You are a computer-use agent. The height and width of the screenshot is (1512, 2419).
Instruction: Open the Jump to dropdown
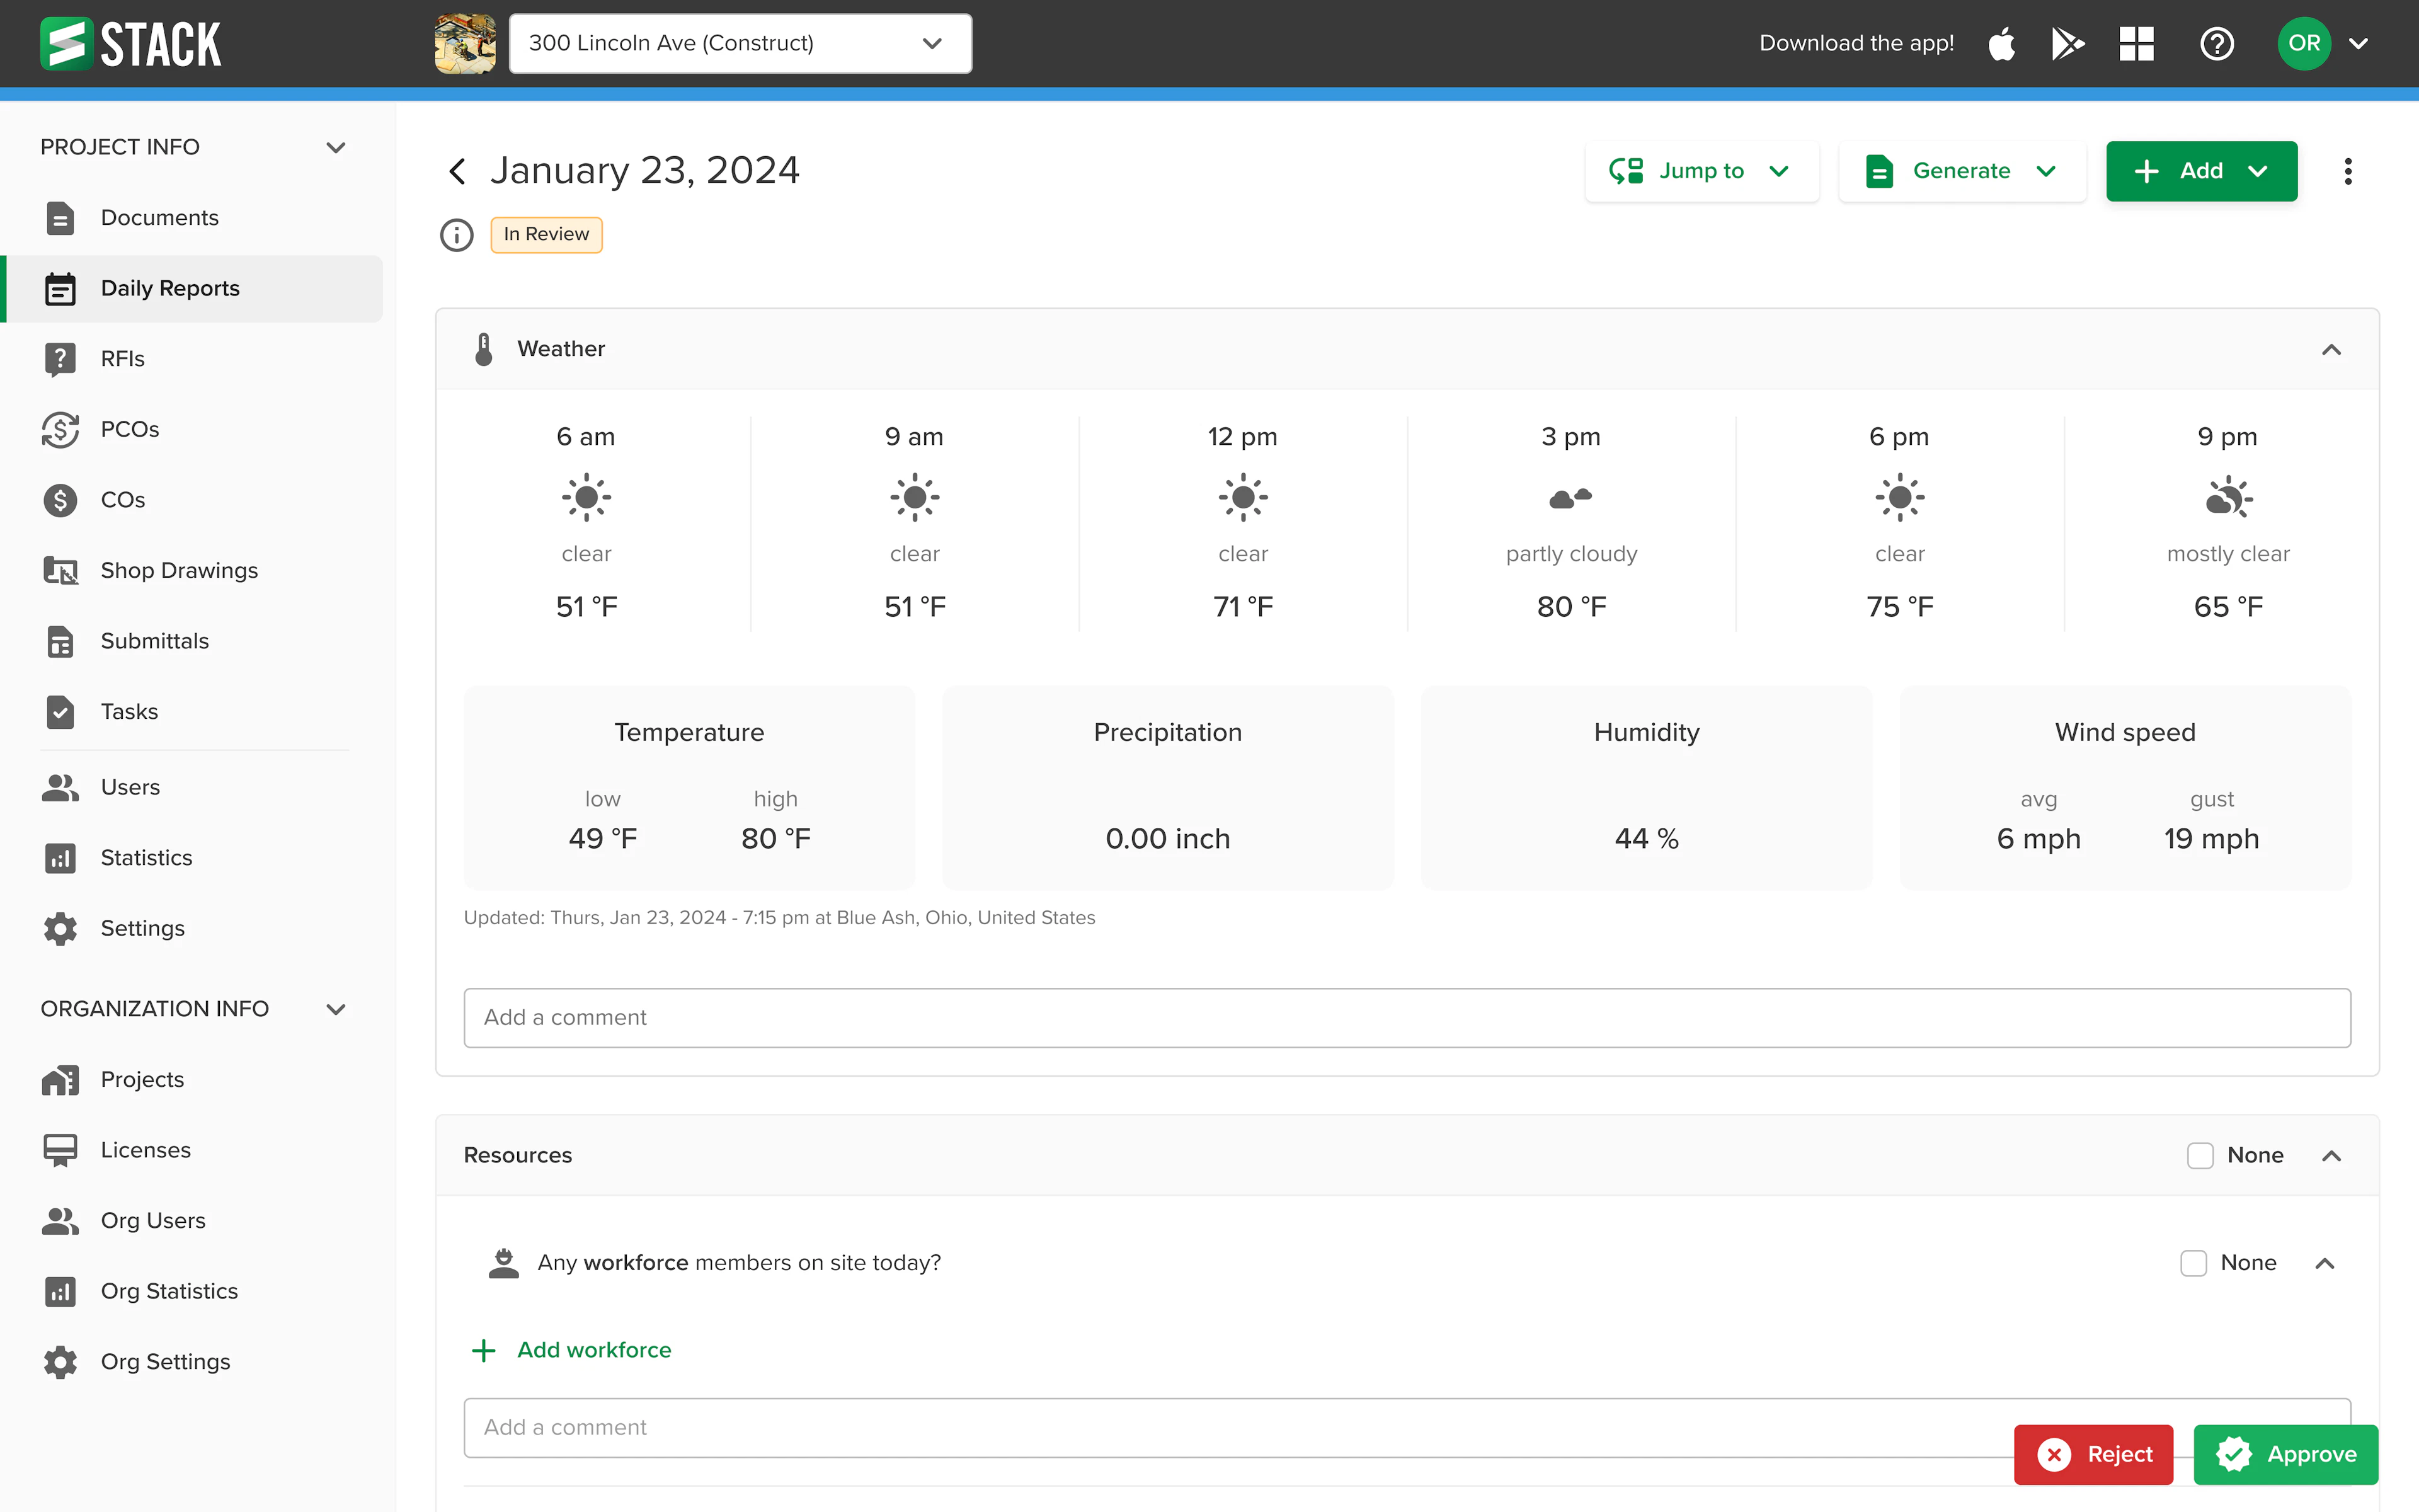[x=1701, y=170]
